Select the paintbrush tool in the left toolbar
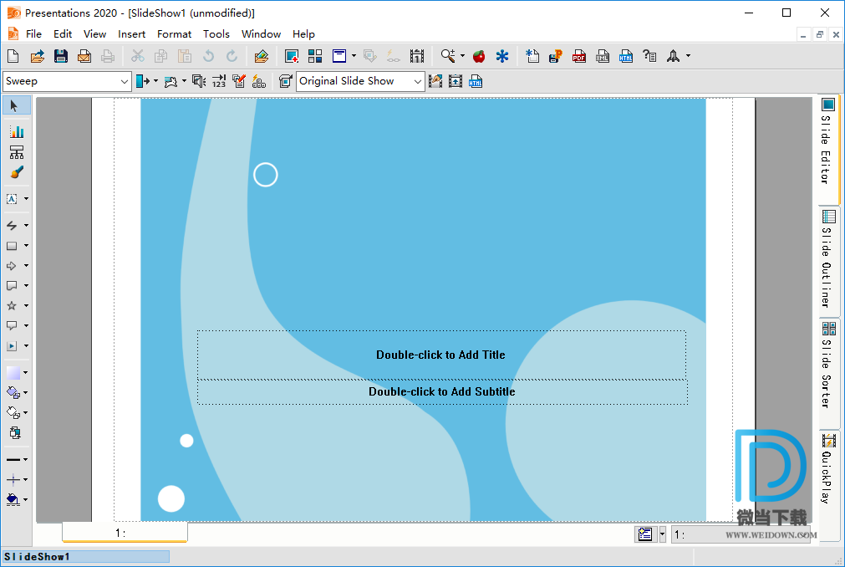The height and width of the screenshot is (567, 845). (16, 172)
